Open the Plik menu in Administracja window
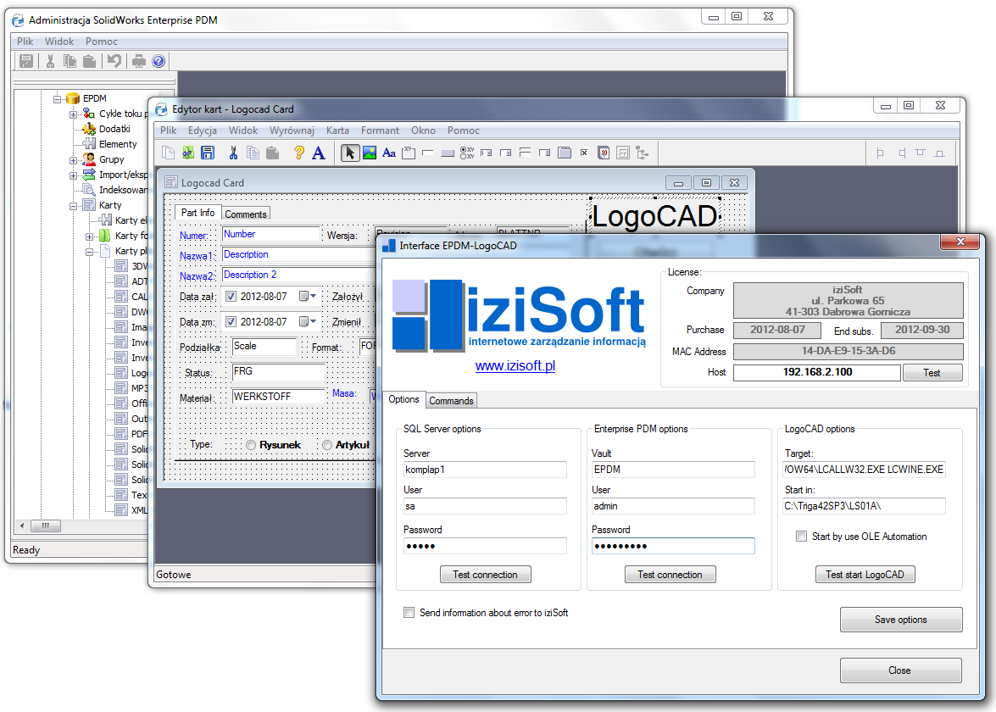The height and width of the screenshot is (712, 996). 25,42
